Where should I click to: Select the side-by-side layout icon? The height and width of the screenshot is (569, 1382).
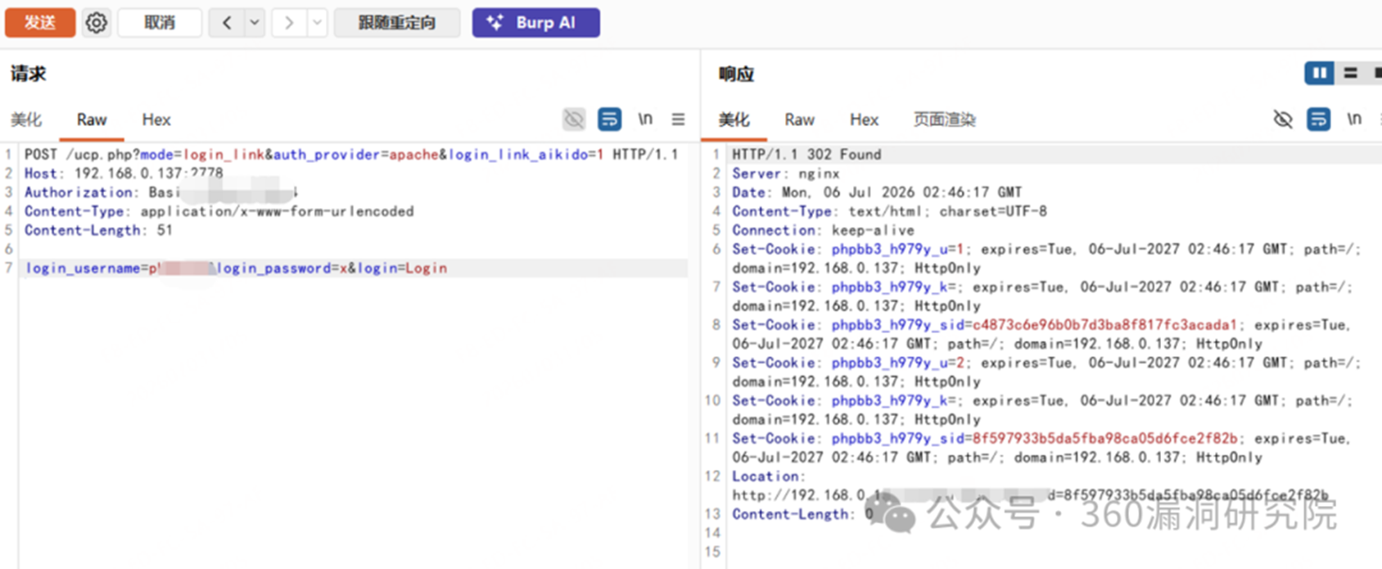[x=1319, y=74]
